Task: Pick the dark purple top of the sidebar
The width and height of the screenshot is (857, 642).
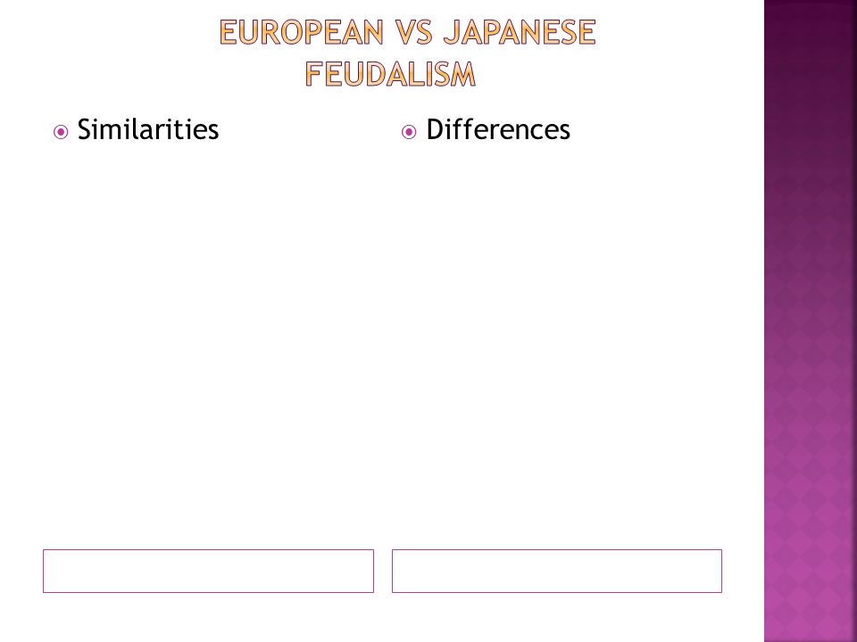Action: coord(811,33)
